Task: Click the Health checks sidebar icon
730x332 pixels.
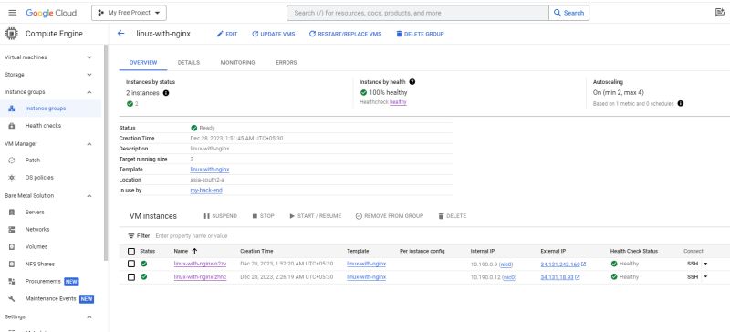Action: coord(12,126)
